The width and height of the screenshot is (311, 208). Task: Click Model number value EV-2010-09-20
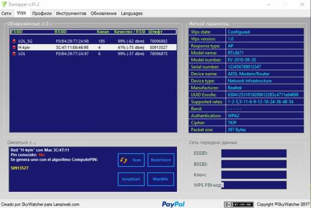click(x=242, y=60)
